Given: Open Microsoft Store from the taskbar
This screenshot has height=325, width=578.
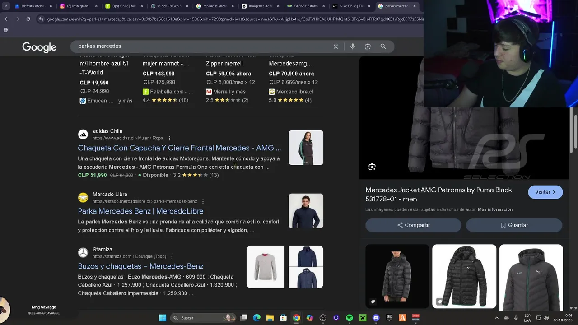Looking at the screenshot, I should click(283, 318).
